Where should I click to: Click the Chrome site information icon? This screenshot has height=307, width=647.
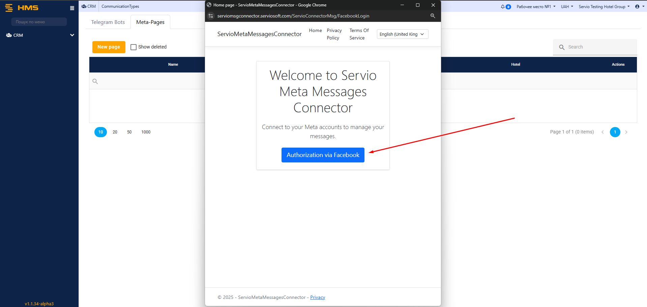point(211,16)
